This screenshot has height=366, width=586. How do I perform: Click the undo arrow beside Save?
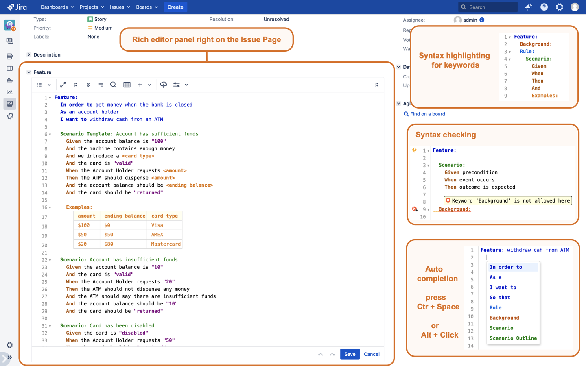click(321, 355)
